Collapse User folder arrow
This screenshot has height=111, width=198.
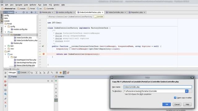[x=8, y=57]
